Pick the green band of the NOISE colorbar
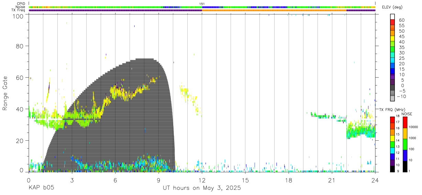The width and height of the screenshot is (422, 195). [405, 144]
